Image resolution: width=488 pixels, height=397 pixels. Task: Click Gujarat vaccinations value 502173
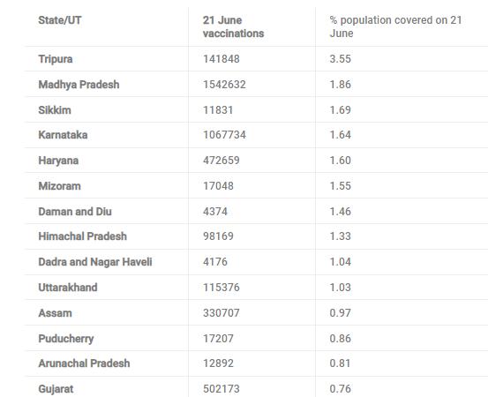221,389
